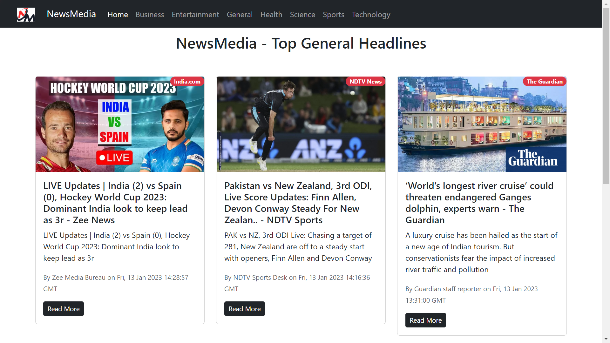
Task: Read More on the India vs Spain hockey article
Action: [x=64, y=309]
